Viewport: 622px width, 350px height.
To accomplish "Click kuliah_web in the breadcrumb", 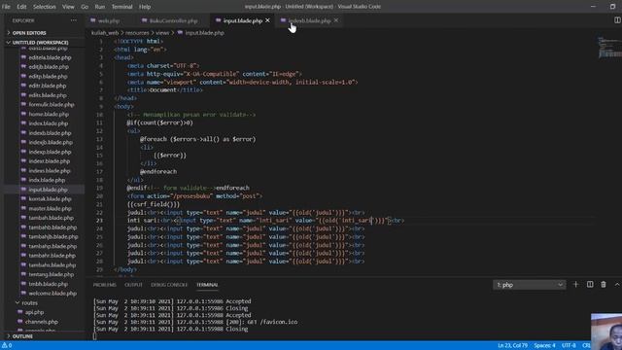I will [105, 33].
